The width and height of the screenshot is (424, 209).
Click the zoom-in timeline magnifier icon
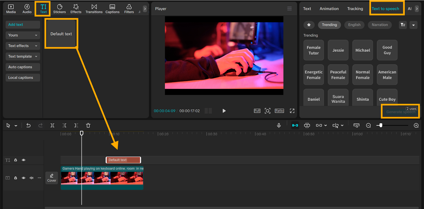tap(416, 126)
